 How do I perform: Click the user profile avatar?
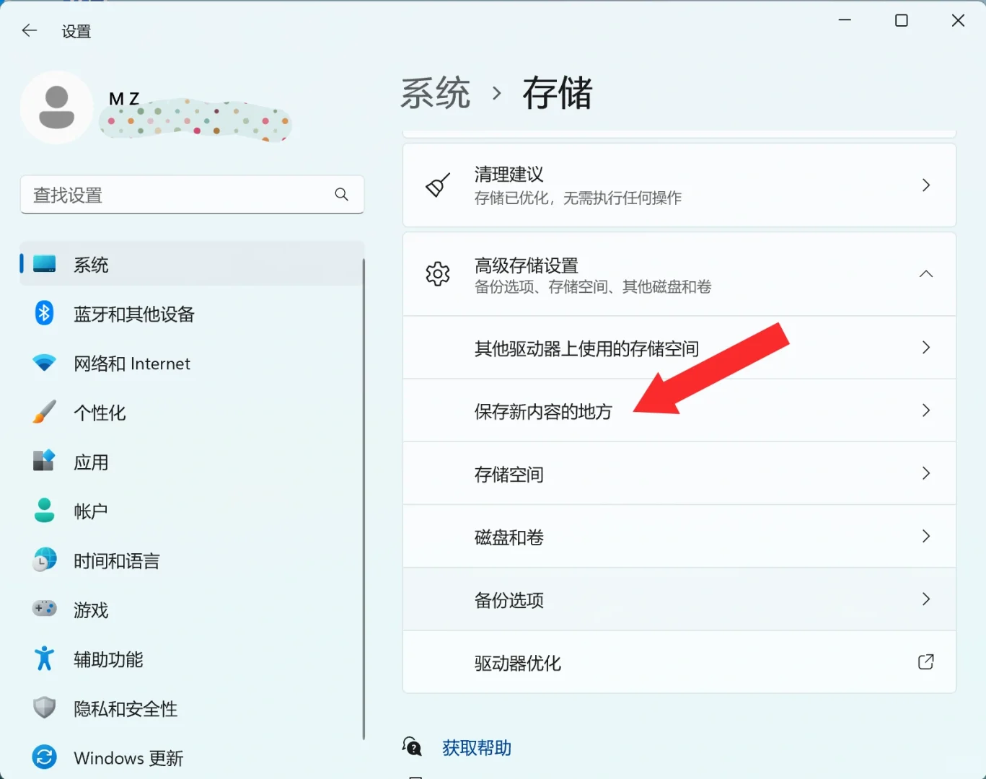coord(57,107)
